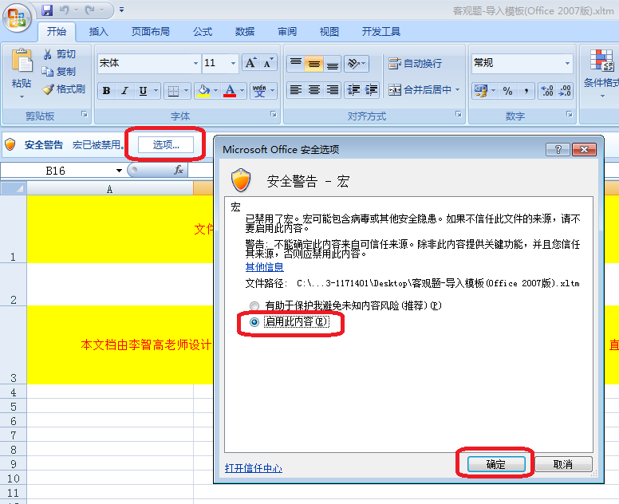Click the fx insert function icon
Image resolution: width=619 pixels, height=504 pixels.
point(179,170)
